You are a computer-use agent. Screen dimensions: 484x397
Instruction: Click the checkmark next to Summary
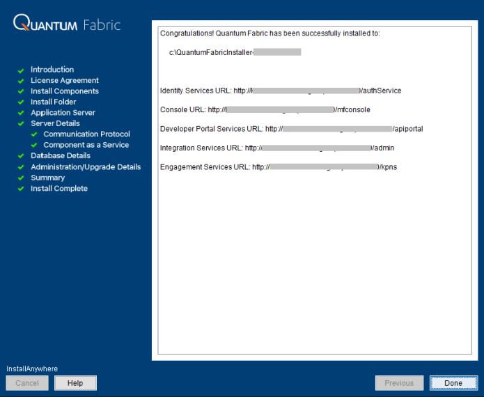pyautogui.click(x=21, y=178)
